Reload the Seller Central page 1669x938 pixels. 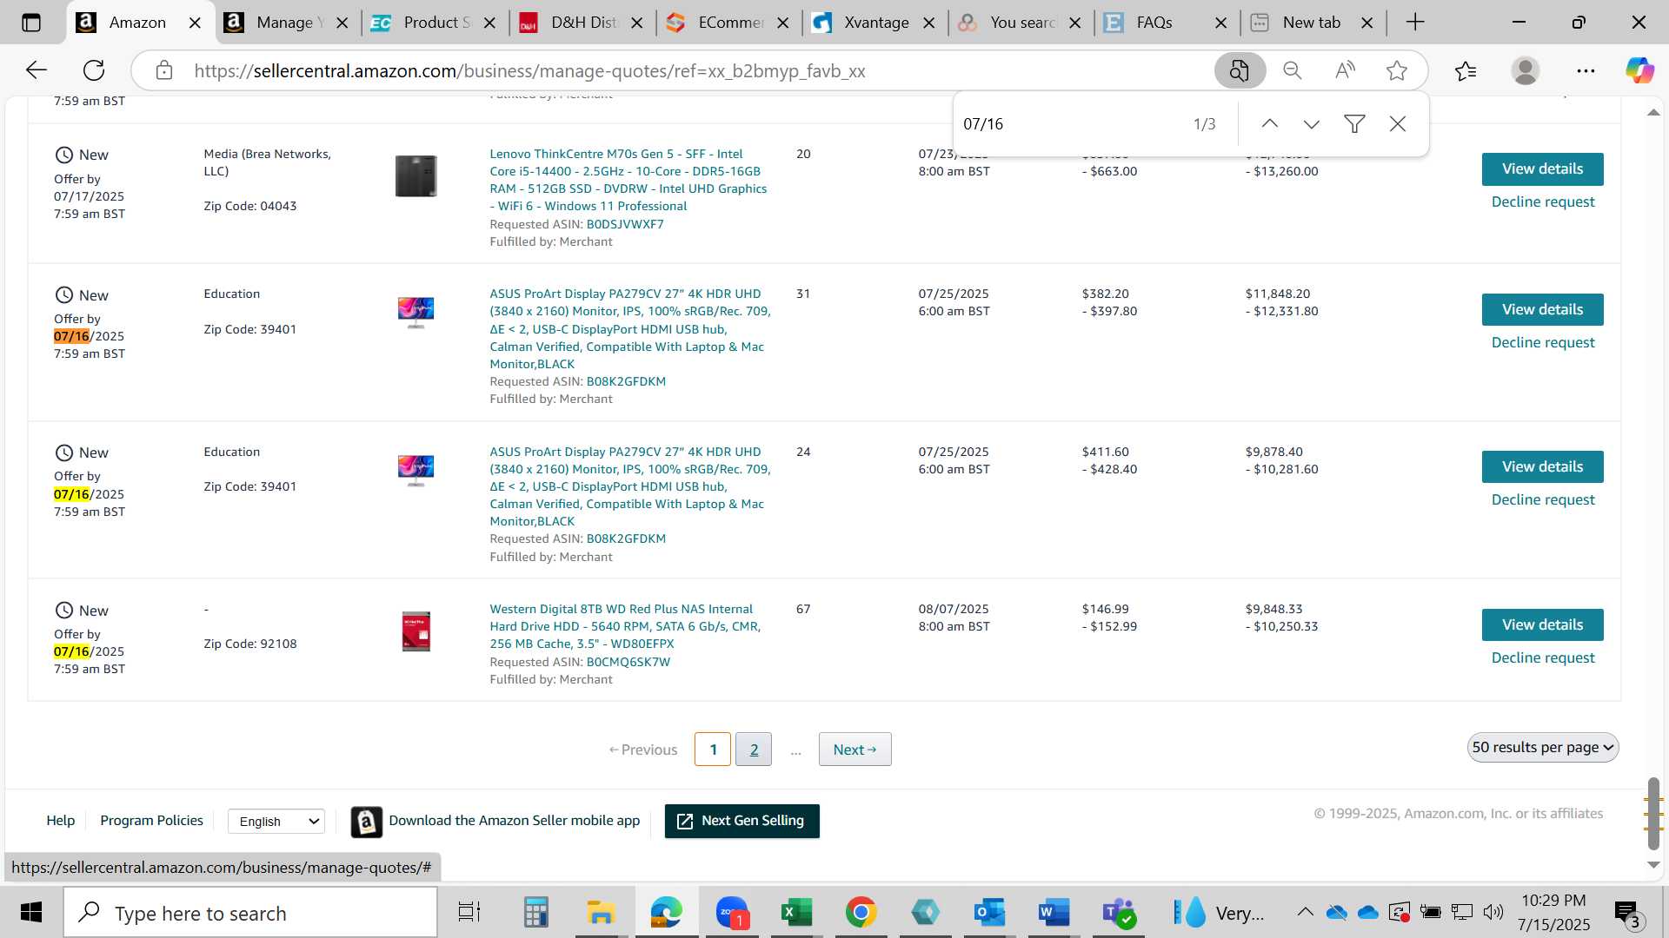(94, 70)
